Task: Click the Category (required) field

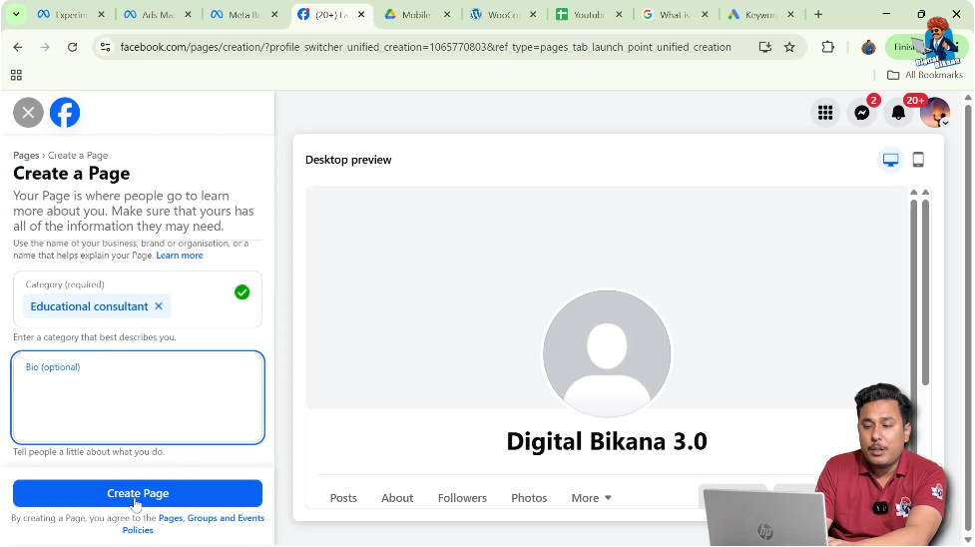Action: click(138, 299)
